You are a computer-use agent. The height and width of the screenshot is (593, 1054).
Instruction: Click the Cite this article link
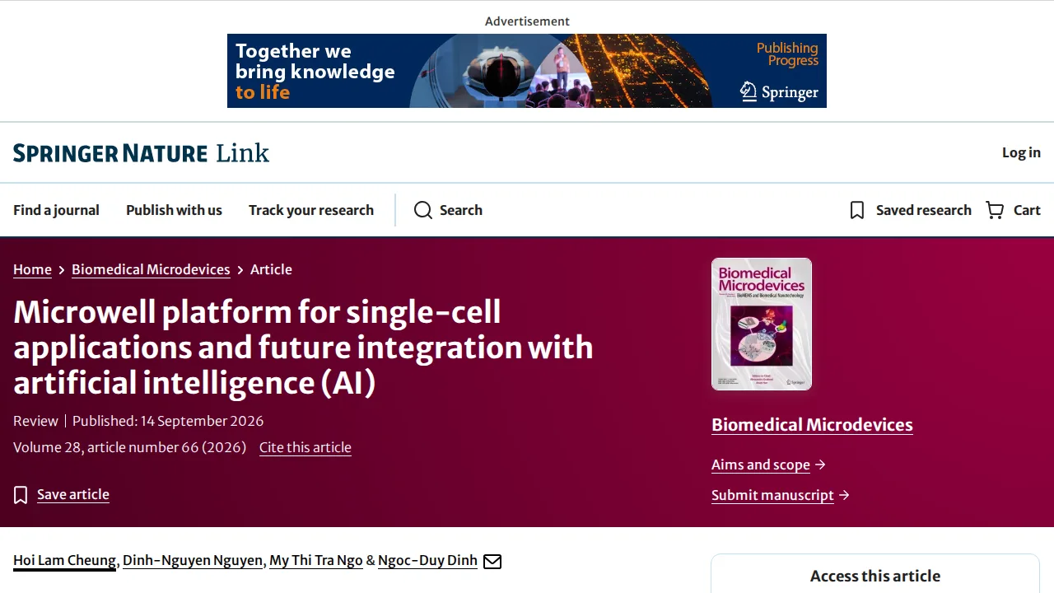[x=305, y=447]
